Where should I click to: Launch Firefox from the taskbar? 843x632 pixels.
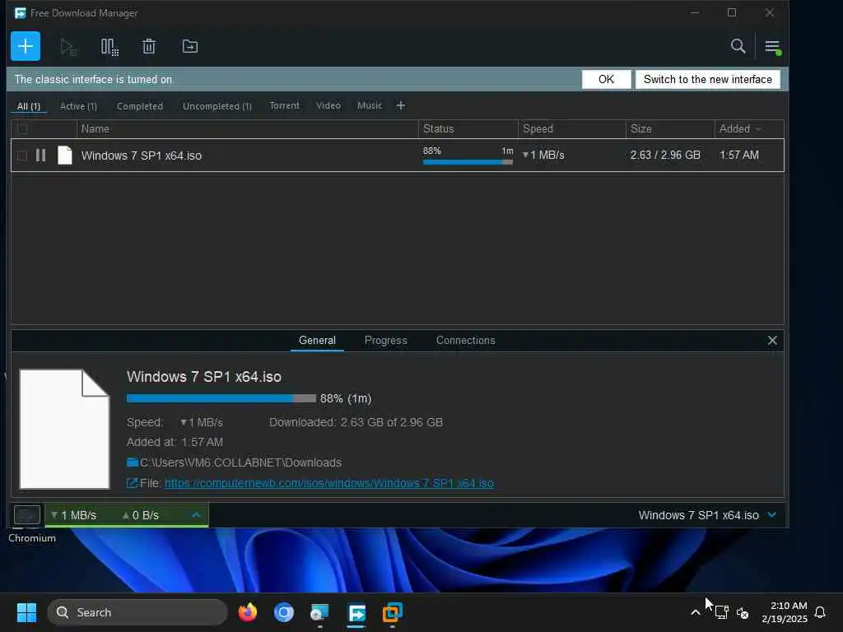[247, 612]
